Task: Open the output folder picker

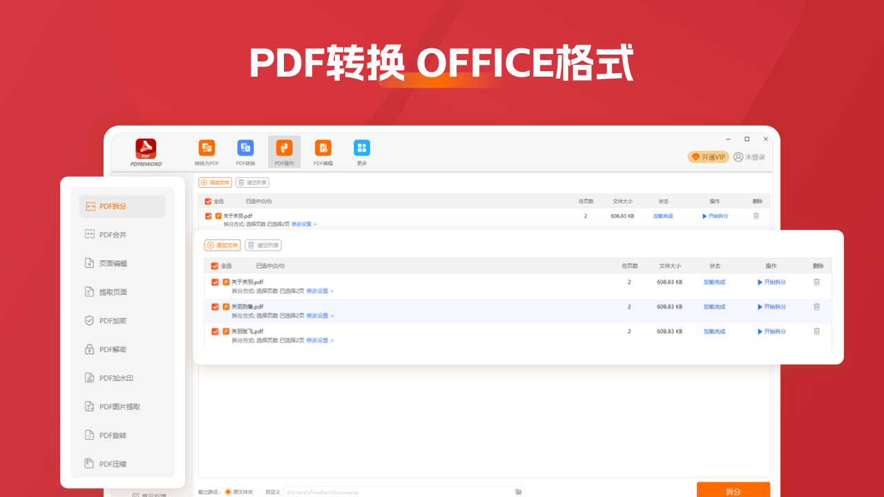Action: click(519, 491)
